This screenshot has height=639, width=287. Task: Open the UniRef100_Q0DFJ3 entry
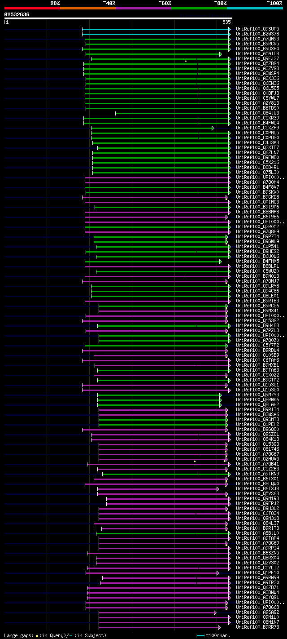[x=257, y=93]
